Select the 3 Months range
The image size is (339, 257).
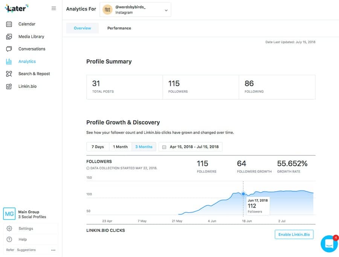pos(144,147)
